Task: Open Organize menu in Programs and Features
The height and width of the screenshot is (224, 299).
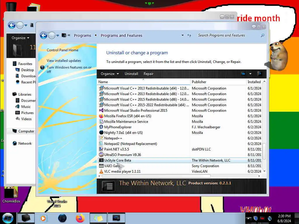Action: pyautogui.click(x=110, y=74)
